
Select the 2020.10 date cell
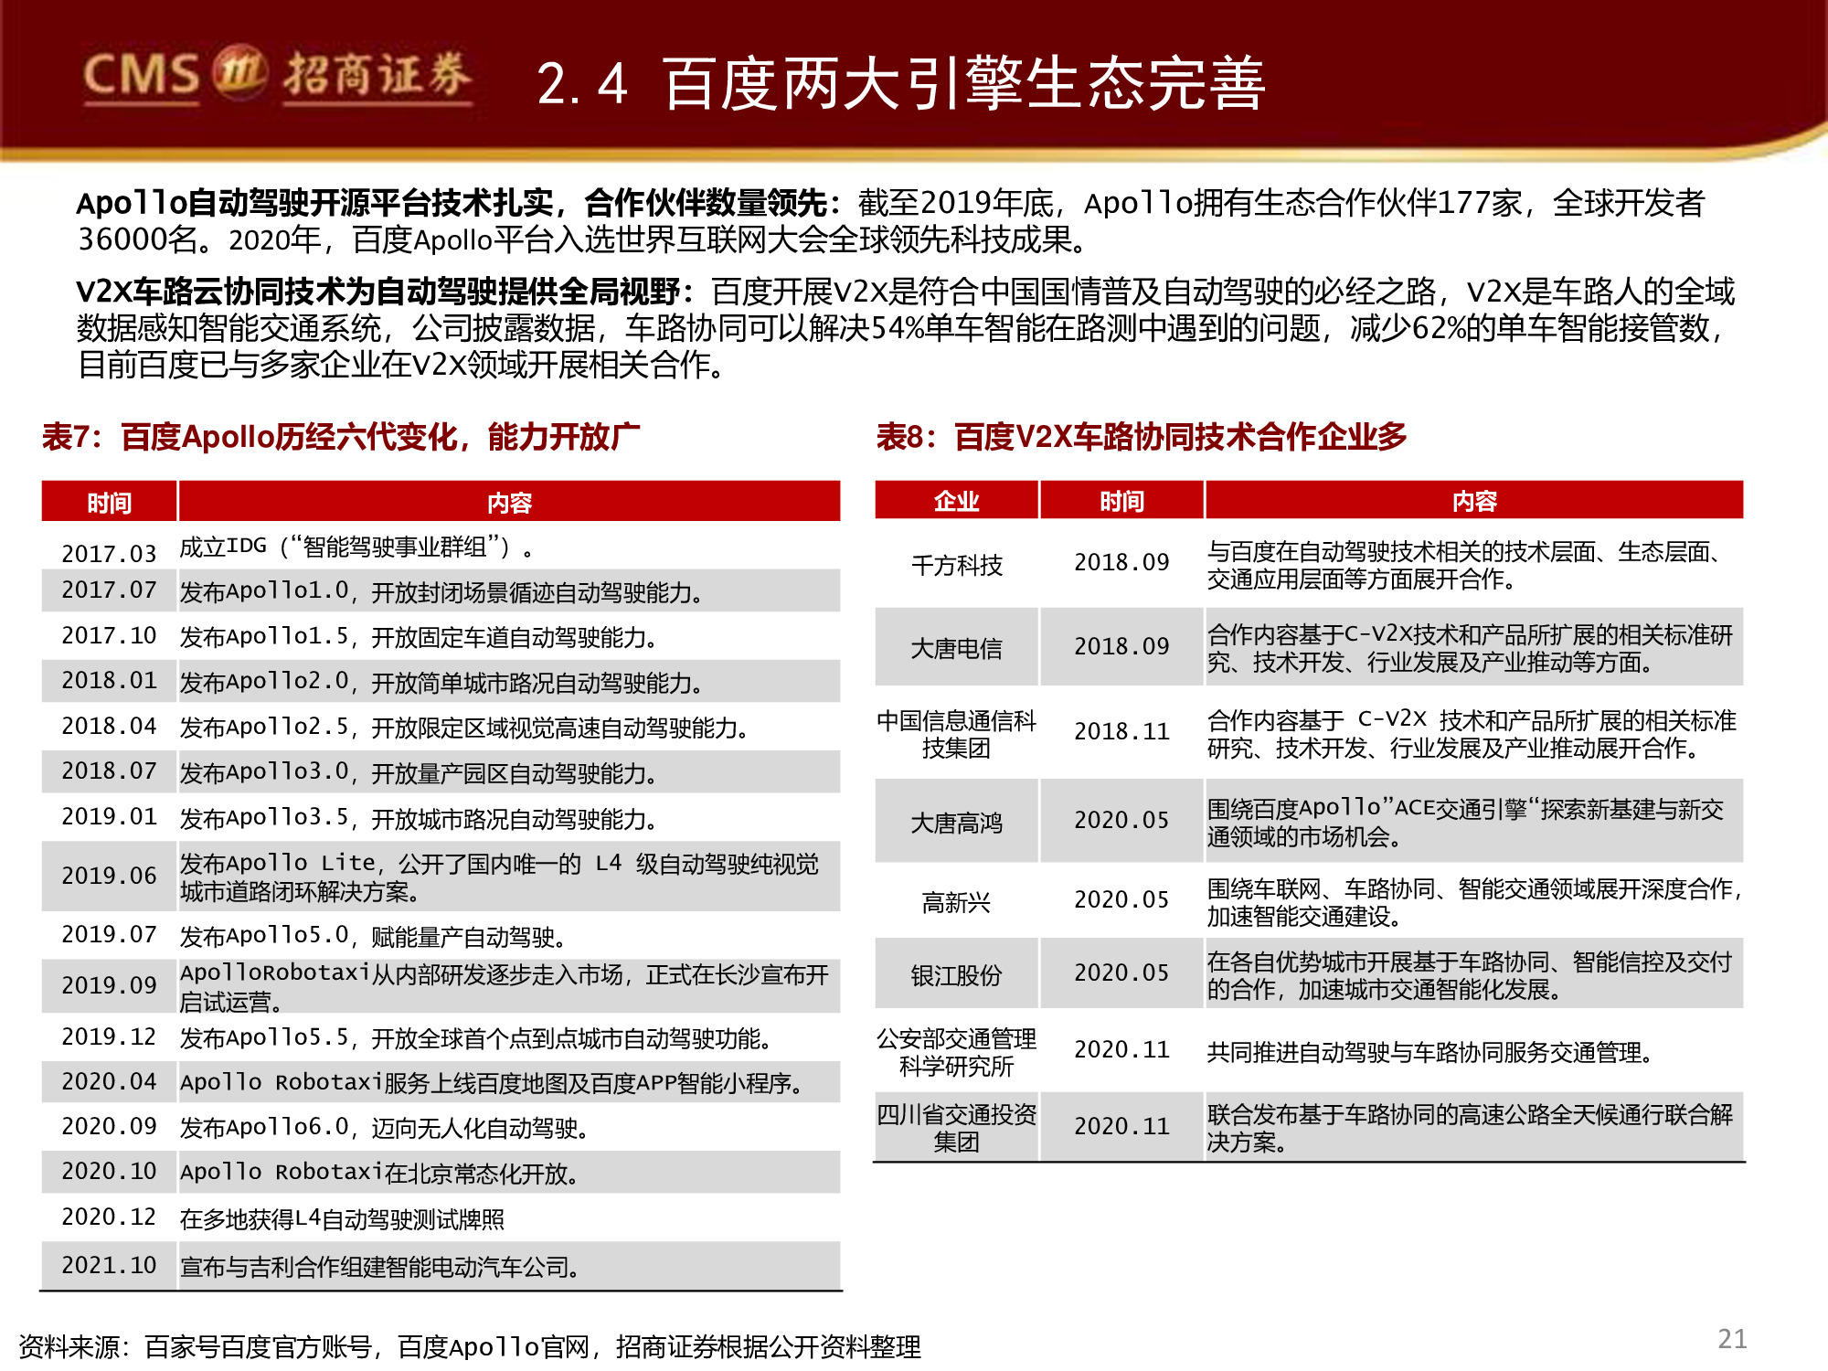[x=109, y=1171]
